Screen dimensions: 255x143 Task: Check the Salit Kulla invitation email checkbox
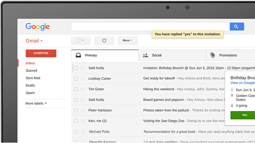(x=76, y=68)
